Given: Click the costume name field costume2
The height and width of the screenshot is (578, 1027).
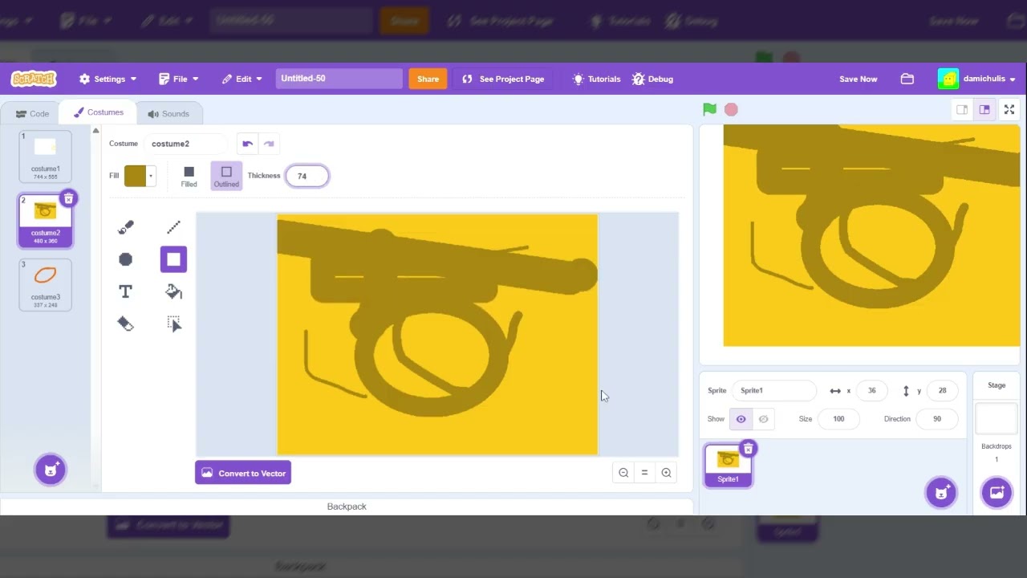Looking at the screenshot, I should tap(186, 144).
